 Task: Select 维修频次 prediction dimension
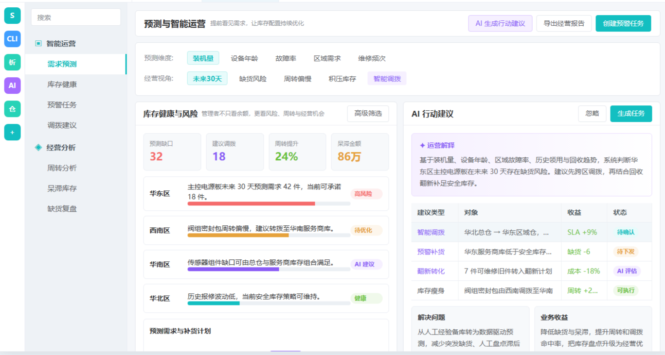[372, 58]
